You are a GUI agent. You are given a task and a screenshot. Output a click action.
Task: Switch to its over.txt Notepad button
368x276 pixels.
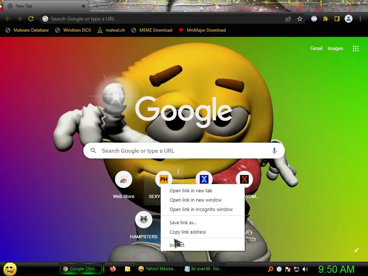click(x=203, y=269)
